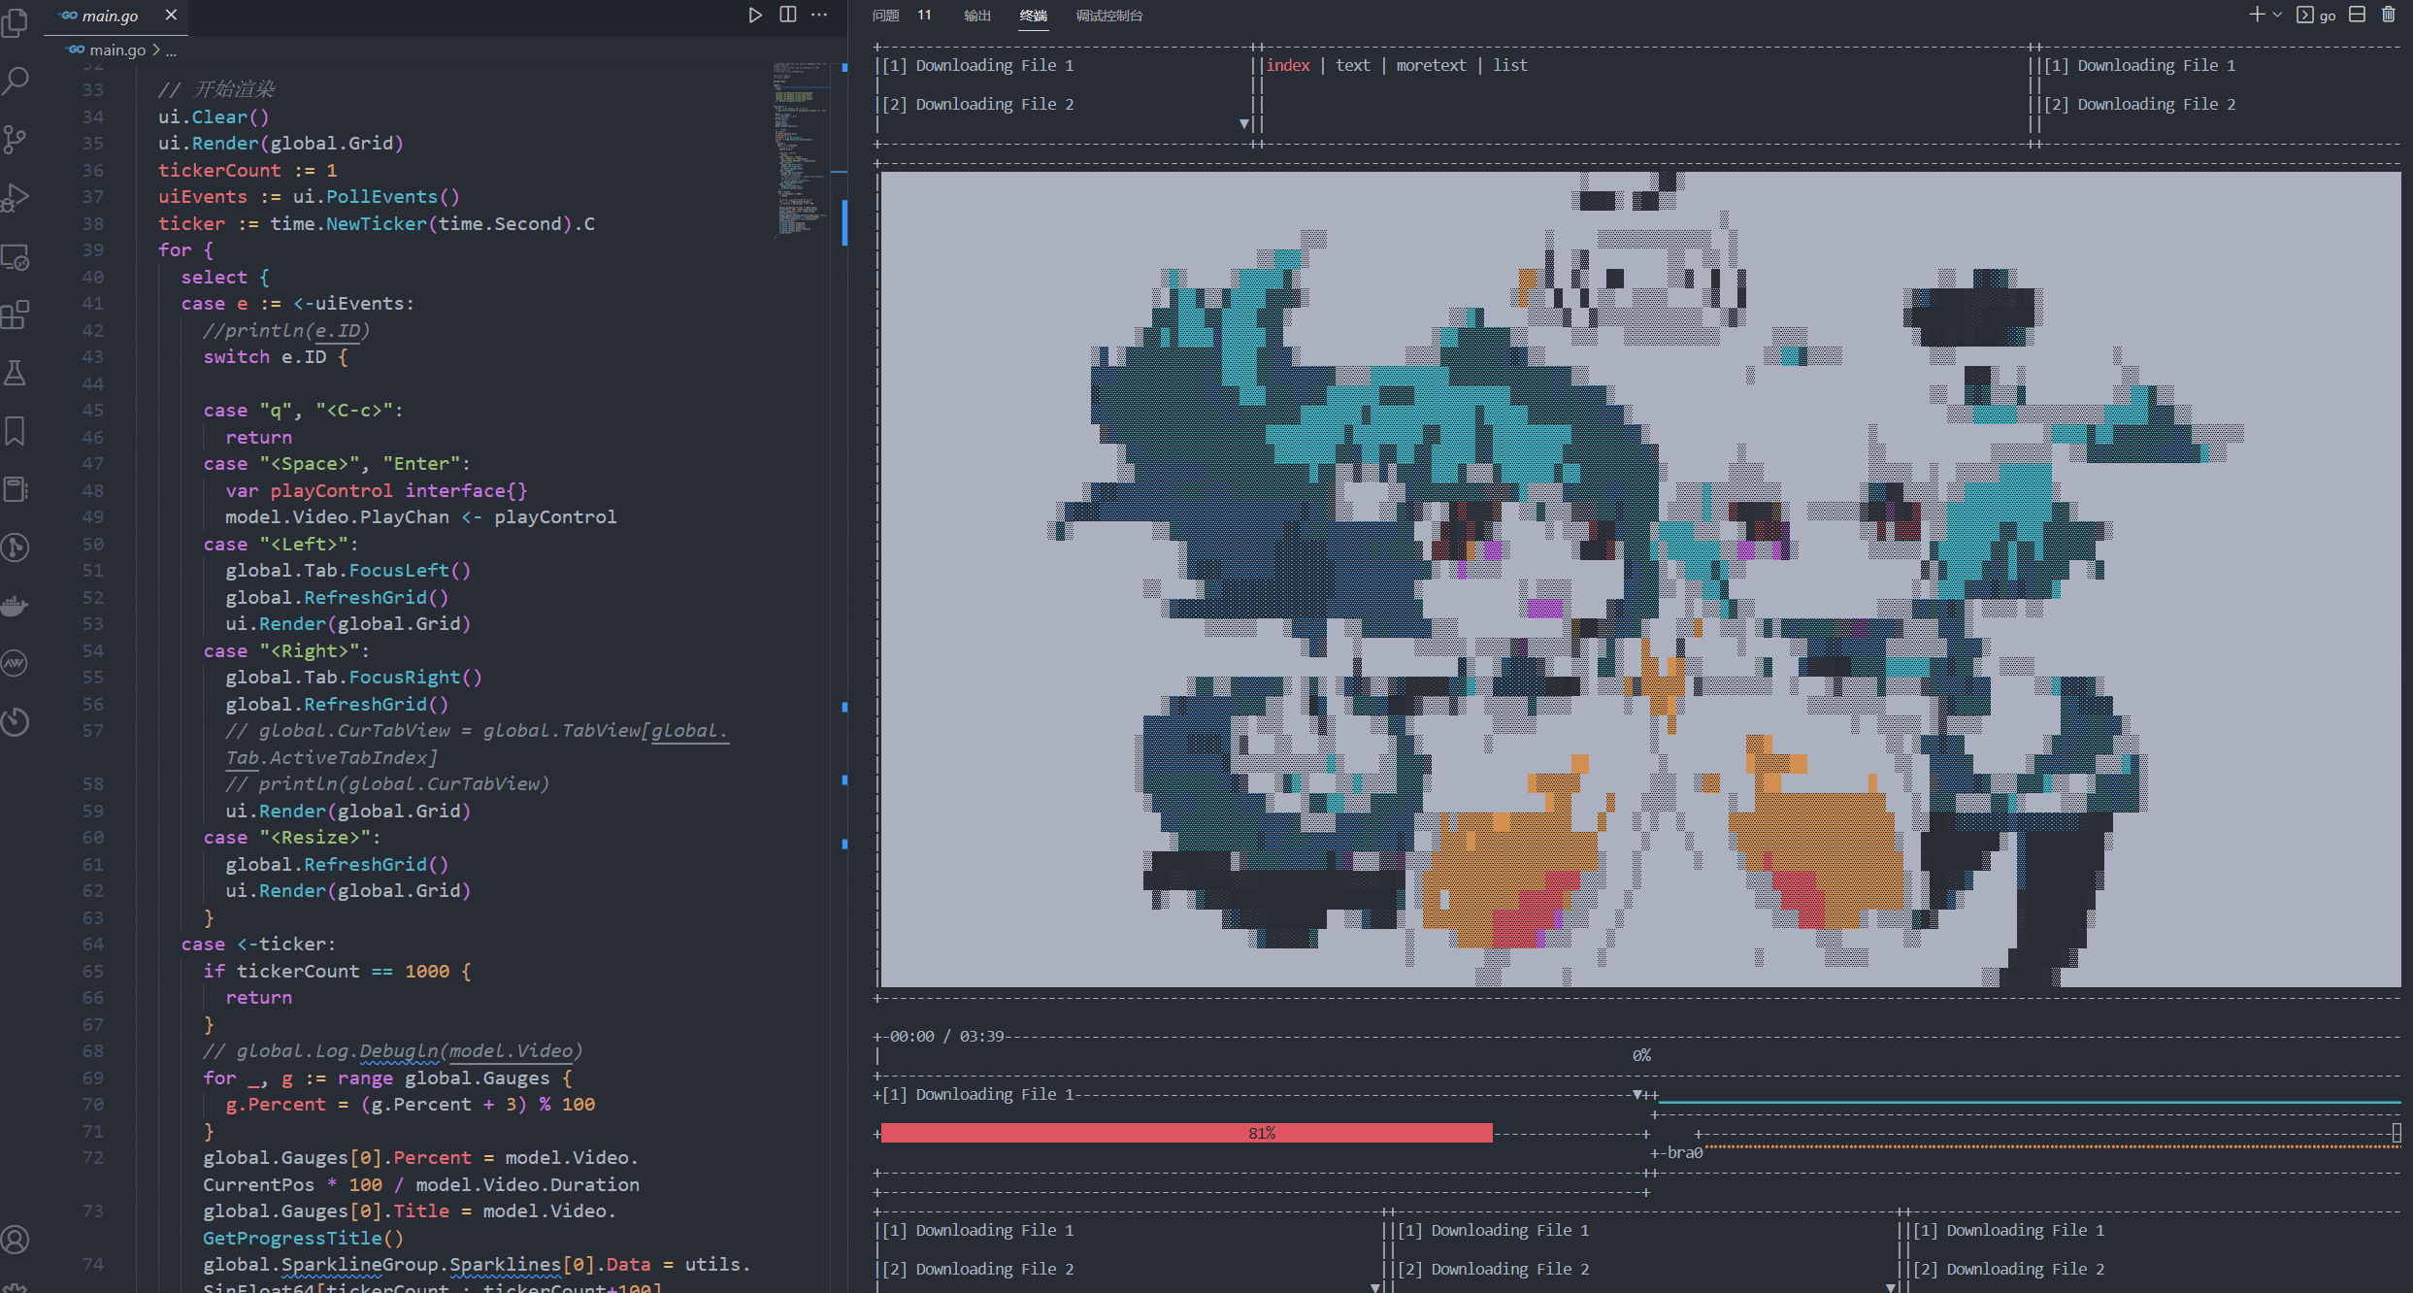This screenshot has height=1293, width=2413.
Task: Open the Docker whale icon
Action: coord(15,606)
